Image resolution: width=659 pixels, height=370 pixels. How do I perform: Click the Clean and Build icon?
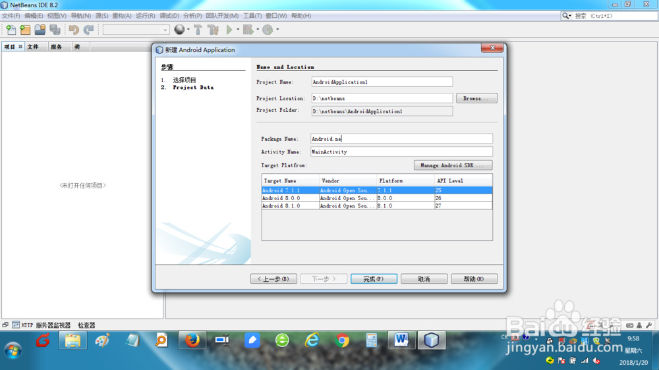point(214,30)
